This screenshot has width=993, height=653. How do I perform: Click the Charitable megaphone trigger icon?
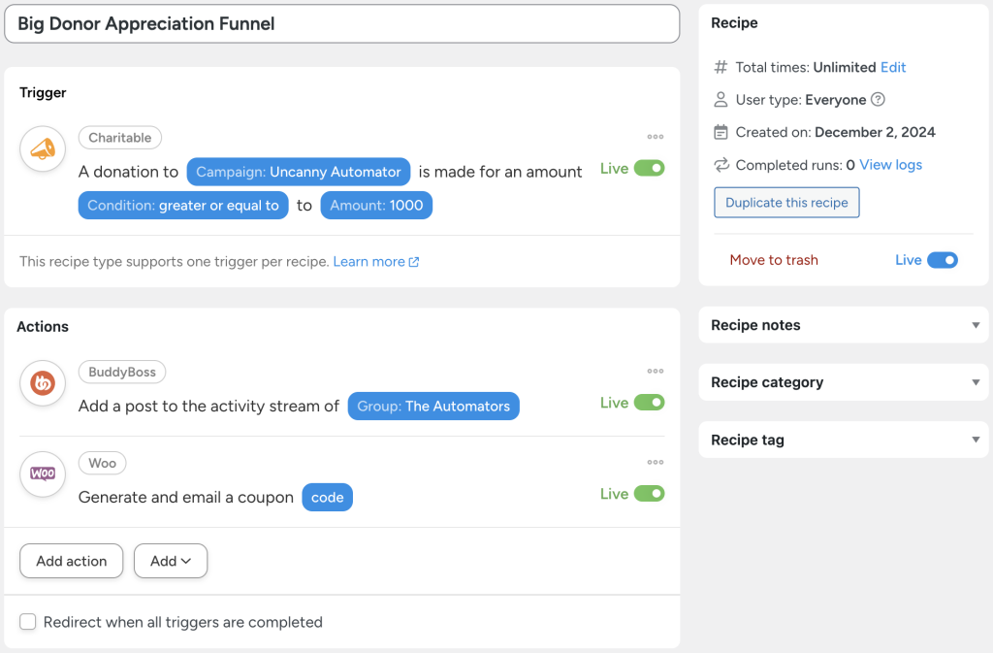tap(42, 148)
